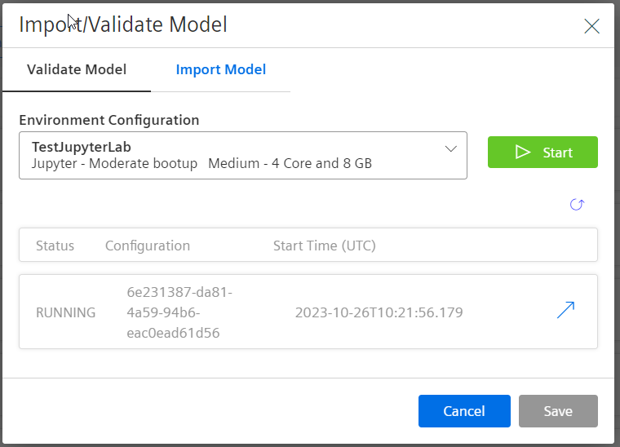
Task: Click the Status column header
Action: tap(55, 246)
